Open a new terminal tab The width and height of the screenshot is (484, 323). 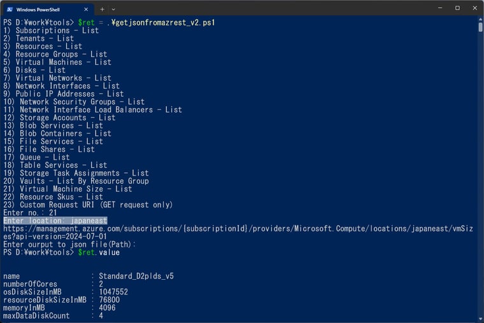click(102, 10)
